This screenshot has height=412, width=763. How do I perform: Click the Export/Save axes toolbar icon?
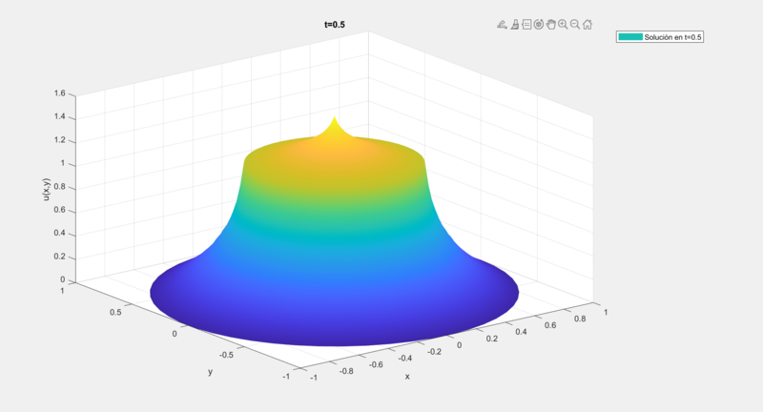pos(502,25)
